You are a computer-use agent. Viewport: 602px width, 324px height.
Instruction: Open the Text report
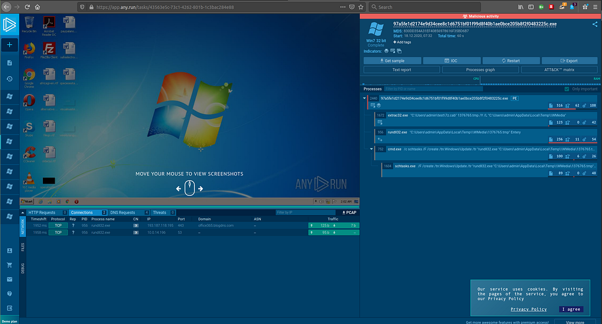402,70
